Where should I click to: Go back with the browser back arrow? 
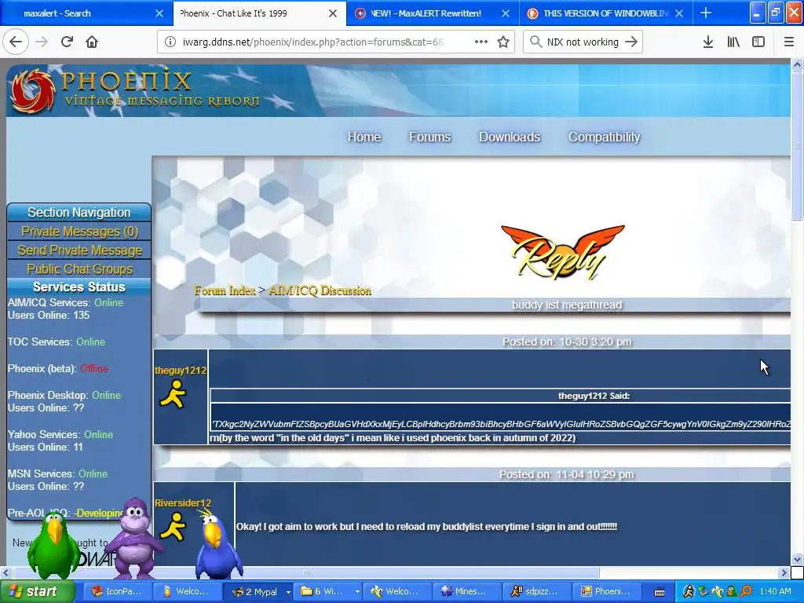click(x=16, y=42)
